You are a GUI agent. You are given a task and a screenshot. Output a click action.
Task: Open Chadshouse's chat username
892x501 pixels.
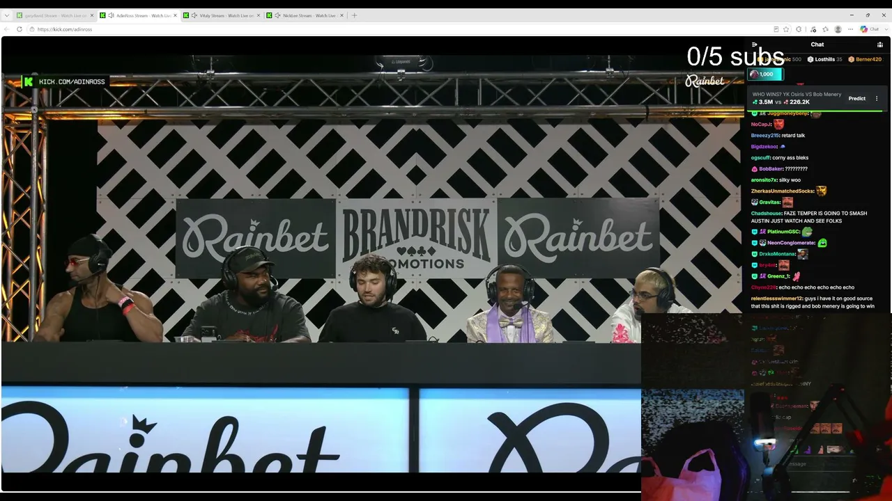click(766, 214)
